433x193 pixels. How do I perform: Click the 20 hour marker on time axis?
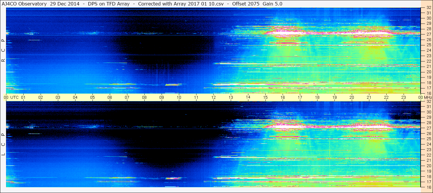click(352, 97)
